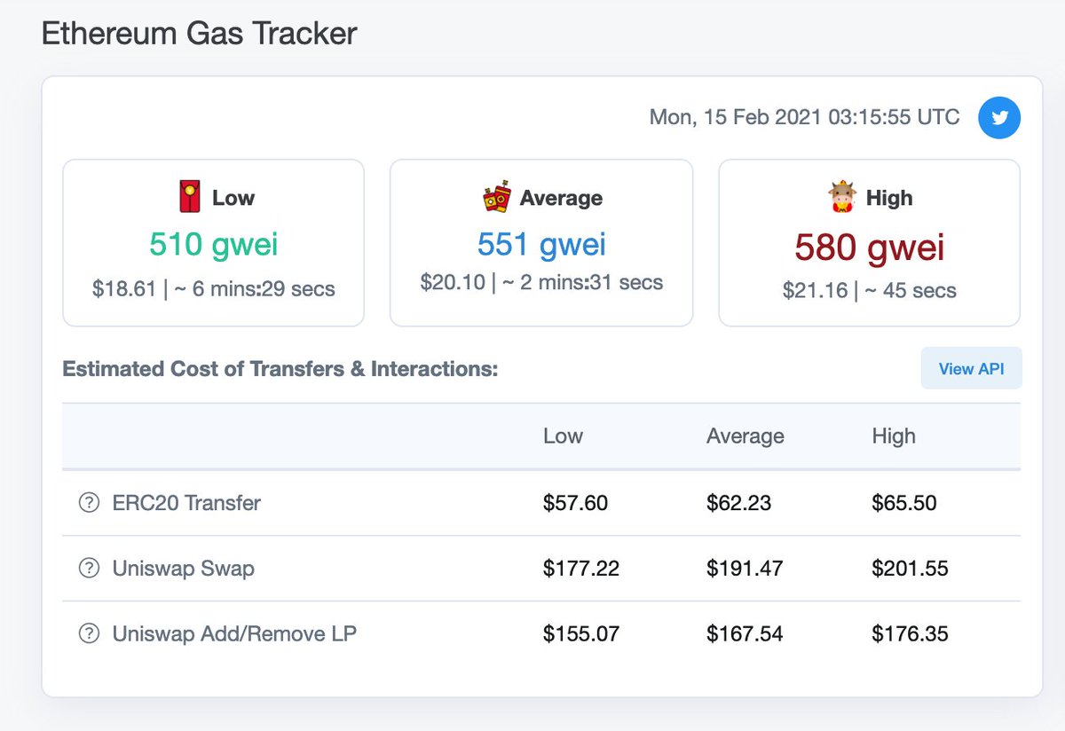
Task: Select the 580 gwei high price
Action: point(870,248)
